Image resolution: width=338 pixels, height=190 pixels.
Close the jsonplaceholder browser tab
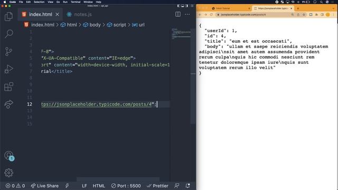[x=291, y=8]
